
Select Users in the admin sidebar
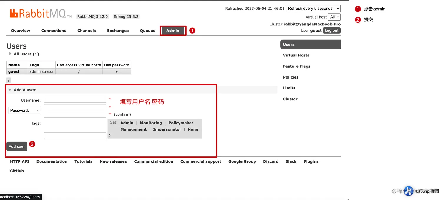tap(310, 44)
